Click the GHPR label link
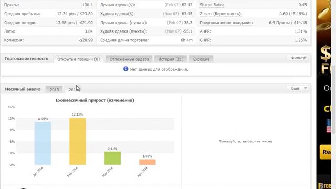 205,40
